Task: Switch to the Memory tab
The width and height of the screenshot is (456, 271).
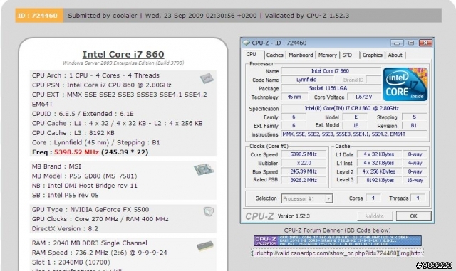Action: 328,55
